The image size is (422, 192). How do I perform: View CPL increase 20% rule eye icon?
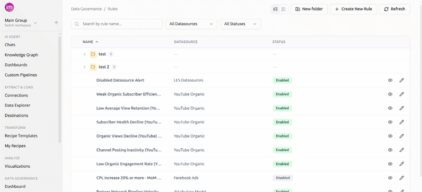tap(390, 178)
